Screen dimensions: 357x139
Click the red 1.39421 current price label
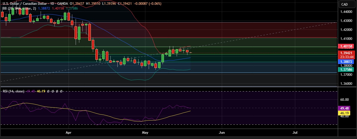click(x=346, y=53)
